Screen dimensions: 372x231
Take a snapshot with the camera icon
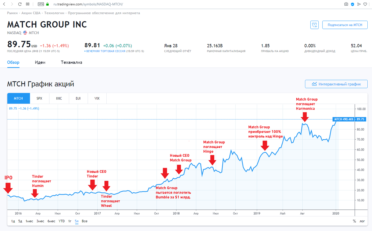click(346, 4)
